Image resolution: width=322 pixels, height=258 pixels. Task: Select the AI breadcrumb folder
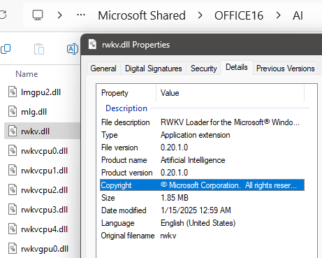point(298,15)
